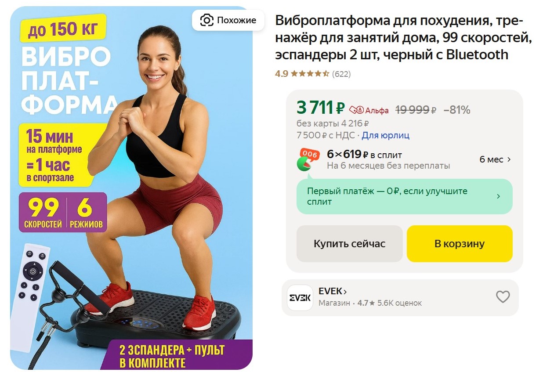Viewport: 543px width, 372px height.
Task: Click Купить сейчас button
Action: [x=350, y=244]
